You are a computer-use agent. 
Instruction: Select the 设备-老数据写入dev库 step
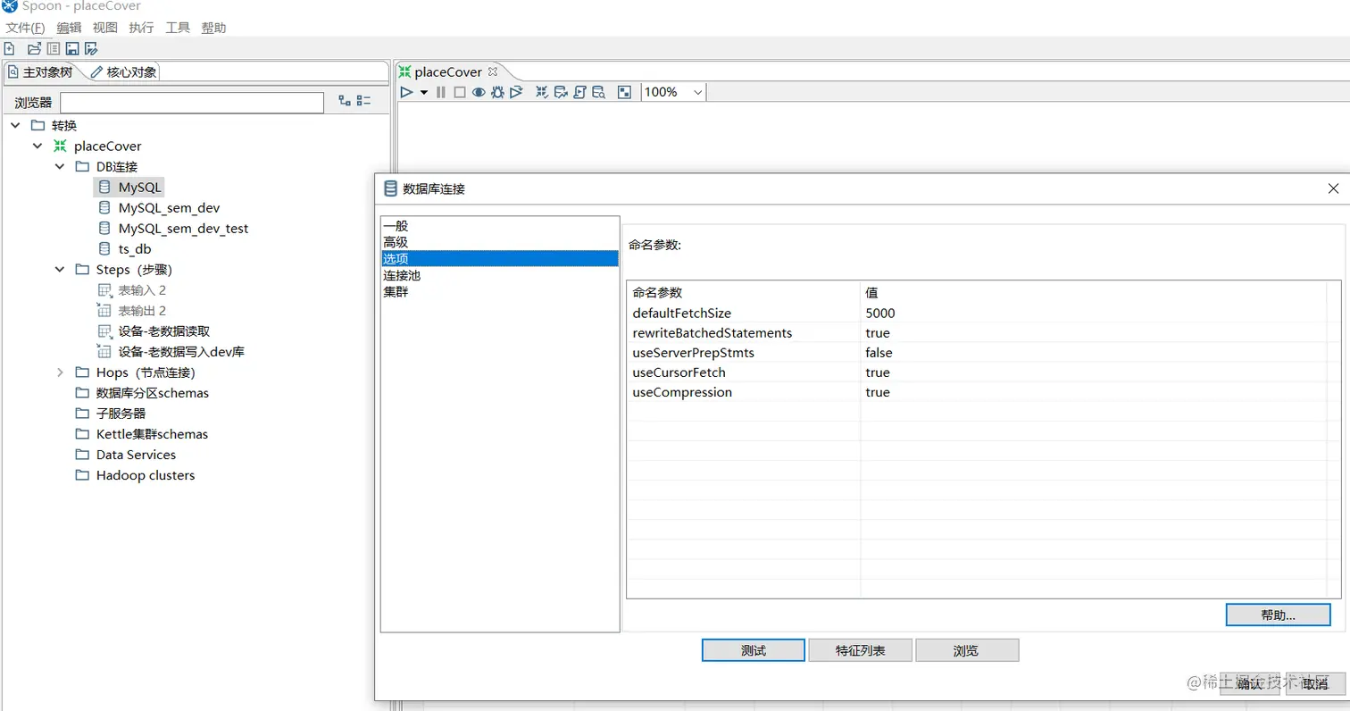(181, 351)
